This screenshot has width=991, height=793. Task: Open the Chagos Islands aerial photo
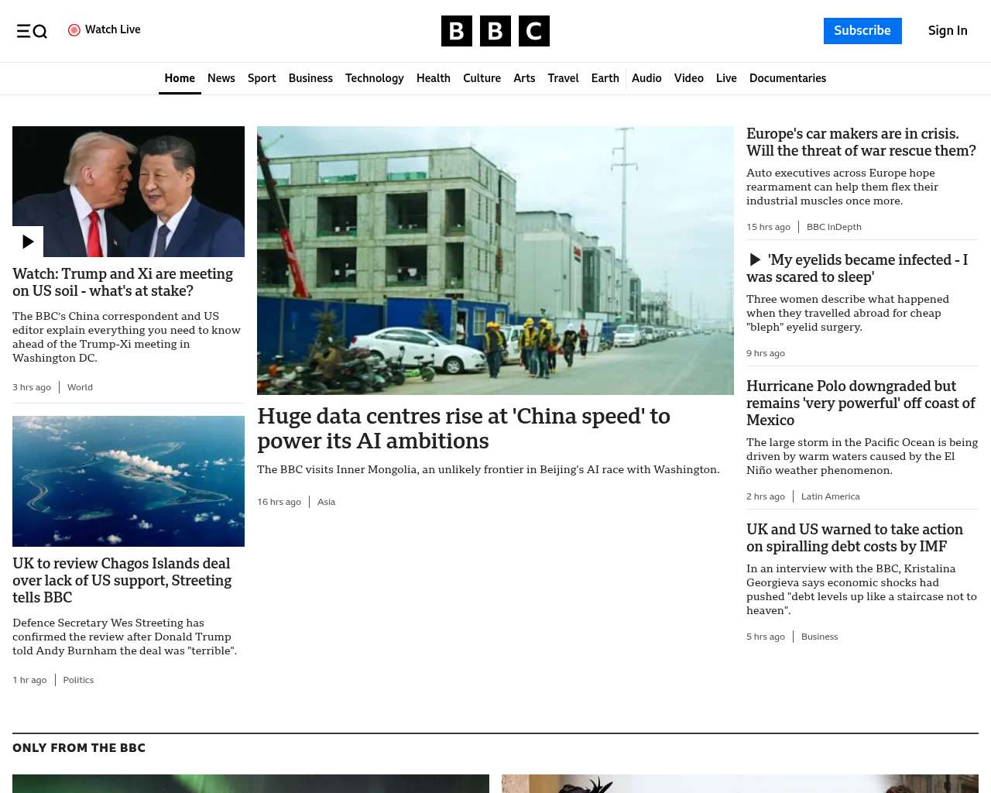[129, 481]
